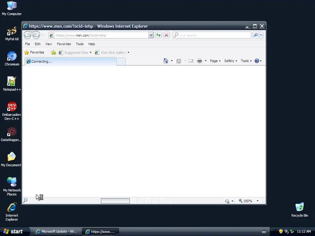The height and width of the screenshot is (236, 315).
Task: Click the RSS Feeds icon
Action: click(179, 61)
